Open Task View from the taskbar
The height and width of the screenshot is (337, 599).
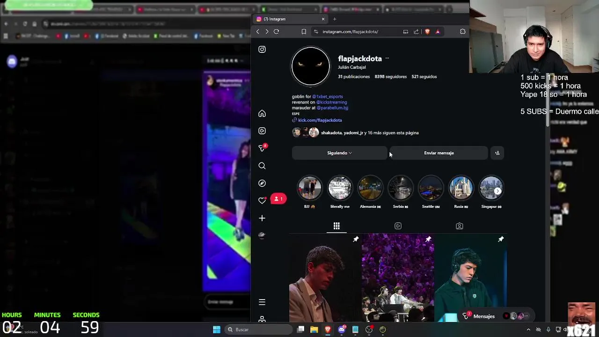click(301, 330)
